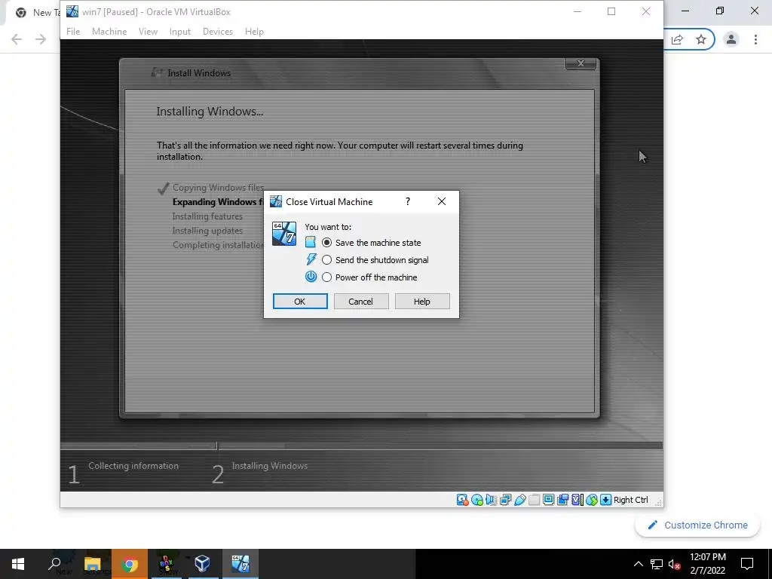Select Send the shutdown signal option
Image resolution: width=772 pixels, height=579 pixels.
(x=375, y=260)
